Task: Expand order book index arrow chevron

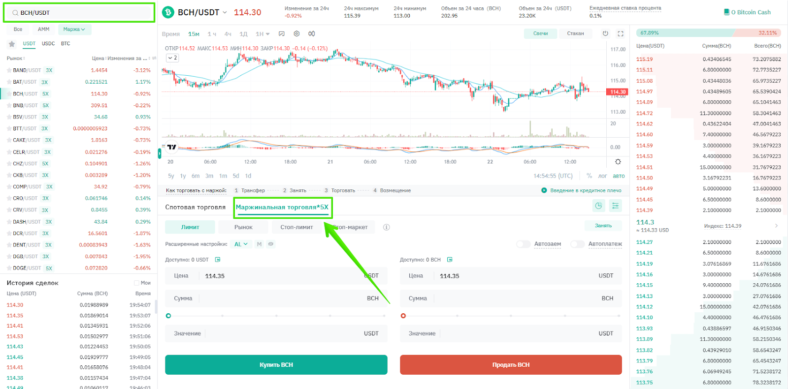Action: (x=776, y=226)
